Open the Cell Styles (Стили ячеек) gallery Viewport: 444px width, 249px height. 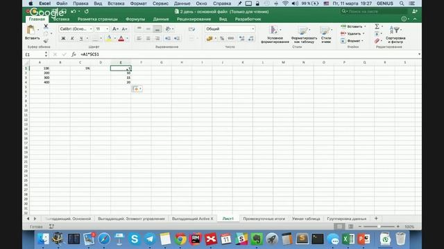coord(326,35)
